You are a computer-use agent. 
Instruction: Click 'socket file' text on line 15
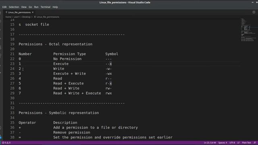coord(37,25)
